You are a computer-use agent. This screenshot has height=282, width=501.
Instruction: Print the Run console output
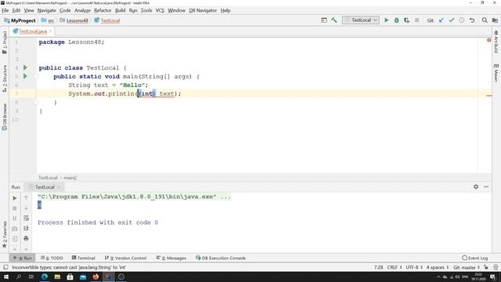26,238
